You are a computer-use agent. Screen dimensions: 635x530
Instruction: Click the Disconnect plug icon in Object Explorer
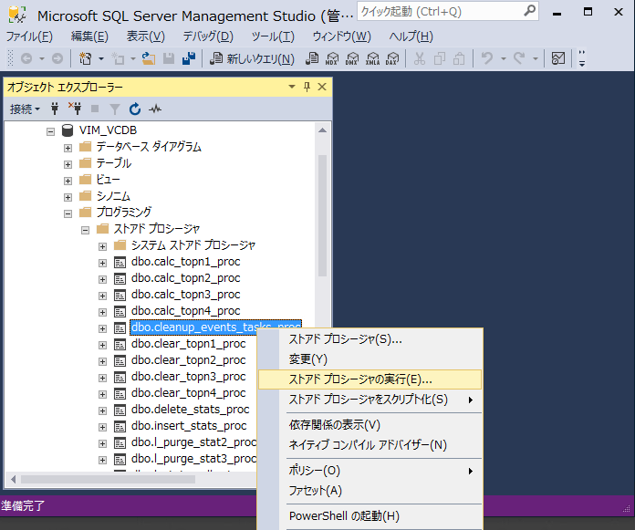coord(75,109)
